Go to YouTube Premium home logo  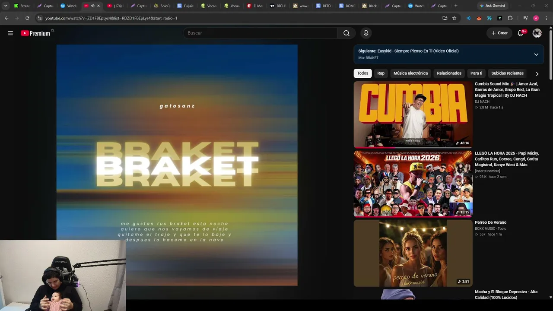point(36,33)
